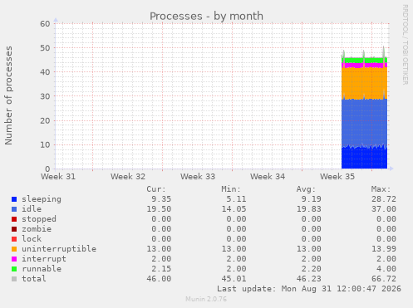Click the idle legend color swatch
The height and width of the screenshot is (308, 413).
pyautogui.click(x=14, y=209)
